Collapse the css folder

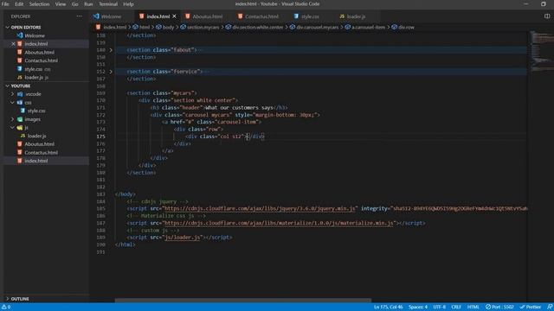(12, 102)
